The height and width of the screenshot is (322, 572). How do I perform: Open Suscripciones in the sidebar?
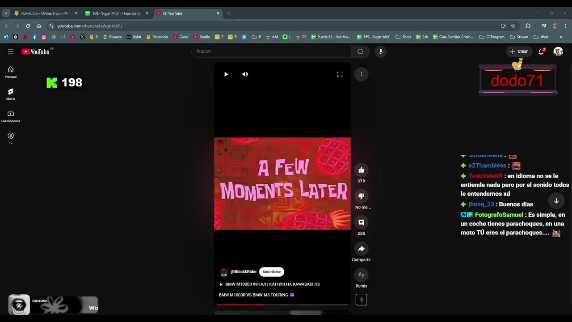tap(11, 116)
